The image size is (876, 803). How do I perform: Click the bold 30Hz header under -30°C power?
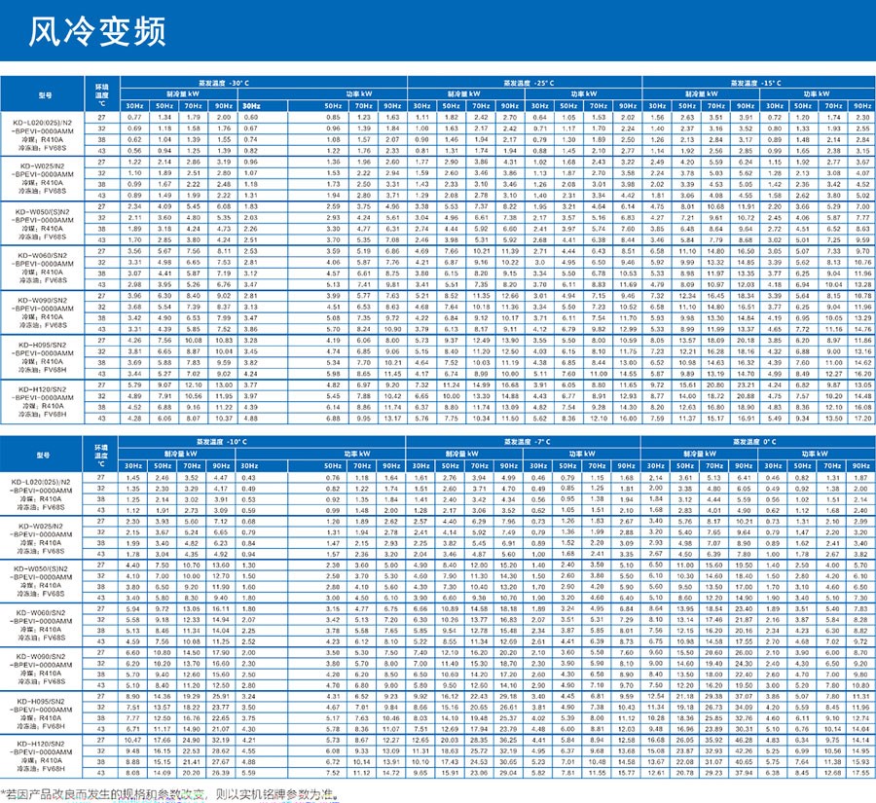[x=251, y=105]
